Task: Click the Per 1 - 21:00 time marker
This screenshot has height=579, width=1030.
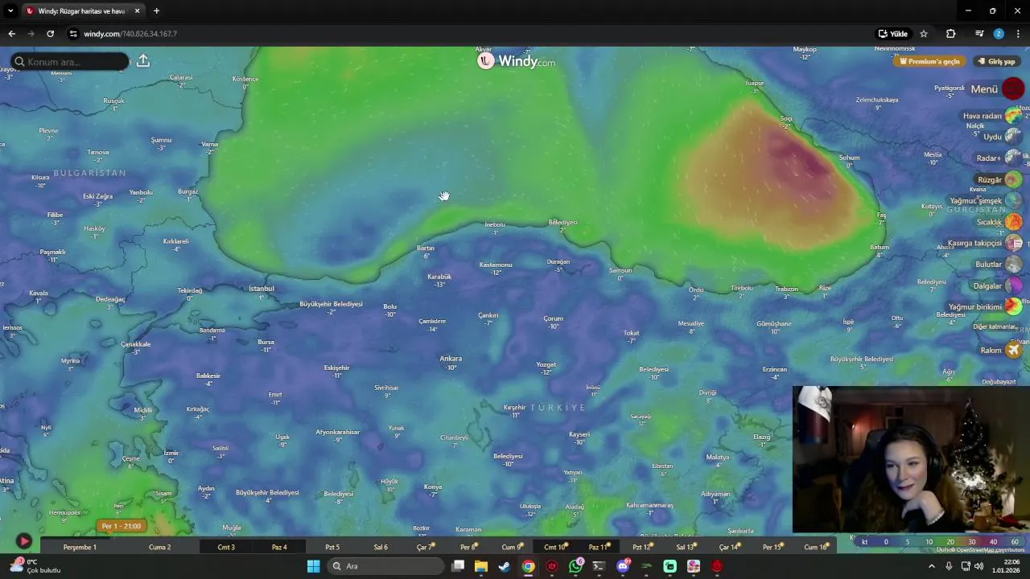Action: pos(122,526)
